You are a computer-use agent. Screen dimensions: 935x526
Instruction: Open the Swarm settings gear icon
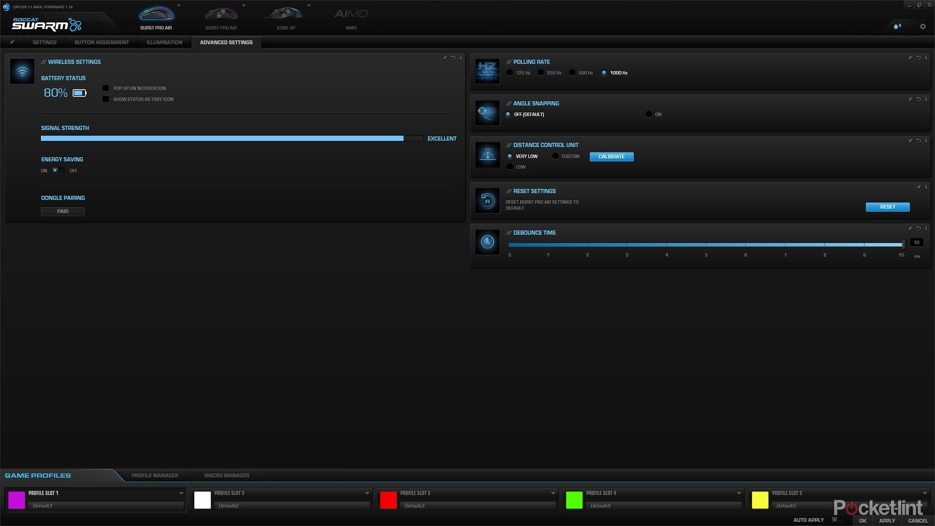point(922,26)
